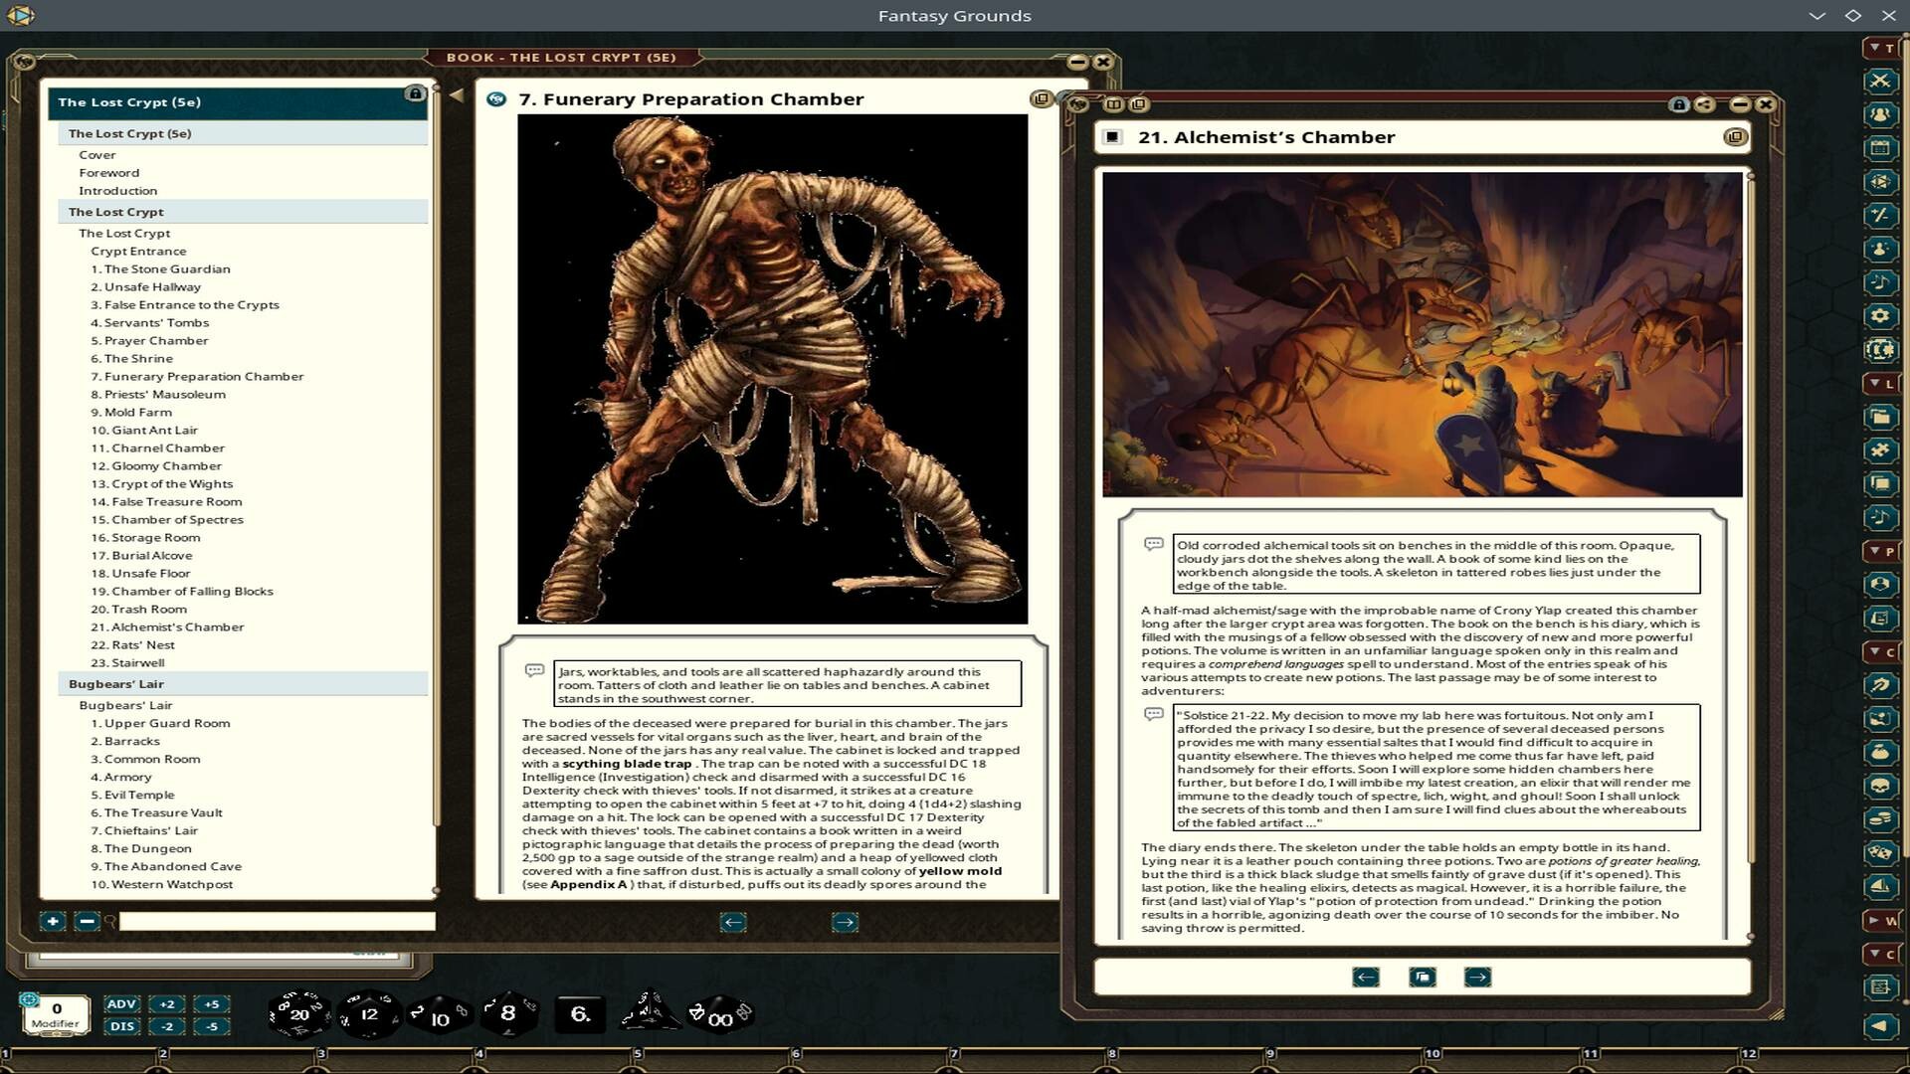Click the +5 modifier button
Viewport: 1910px width, 1074px height.
click(210, 1004)
